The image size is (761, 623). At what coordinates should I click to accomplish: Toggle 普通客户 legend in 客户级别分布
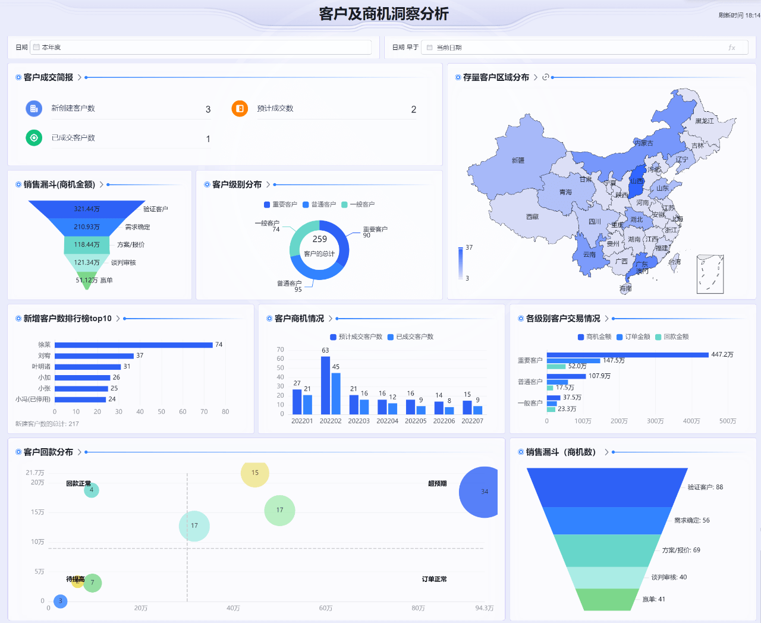click(319, 204)
